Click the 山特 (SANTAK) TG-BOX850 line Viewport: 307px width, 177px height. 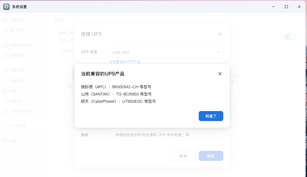point(116,94)
